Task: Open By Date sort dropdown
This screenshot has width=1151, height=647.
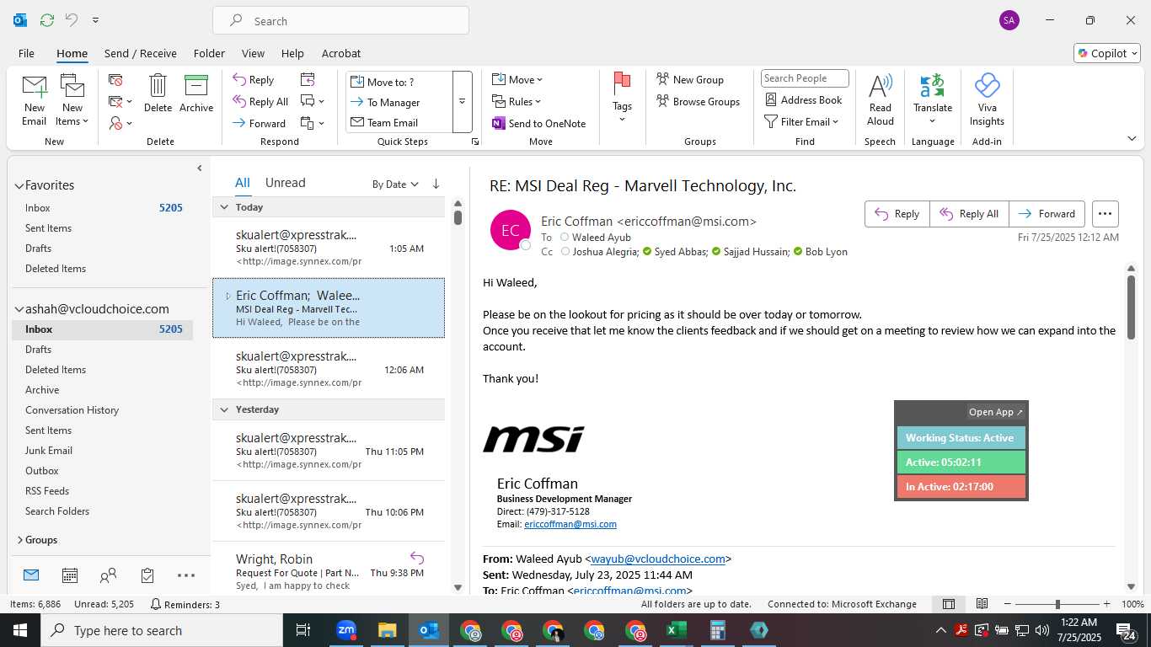Action: [395, 184]
